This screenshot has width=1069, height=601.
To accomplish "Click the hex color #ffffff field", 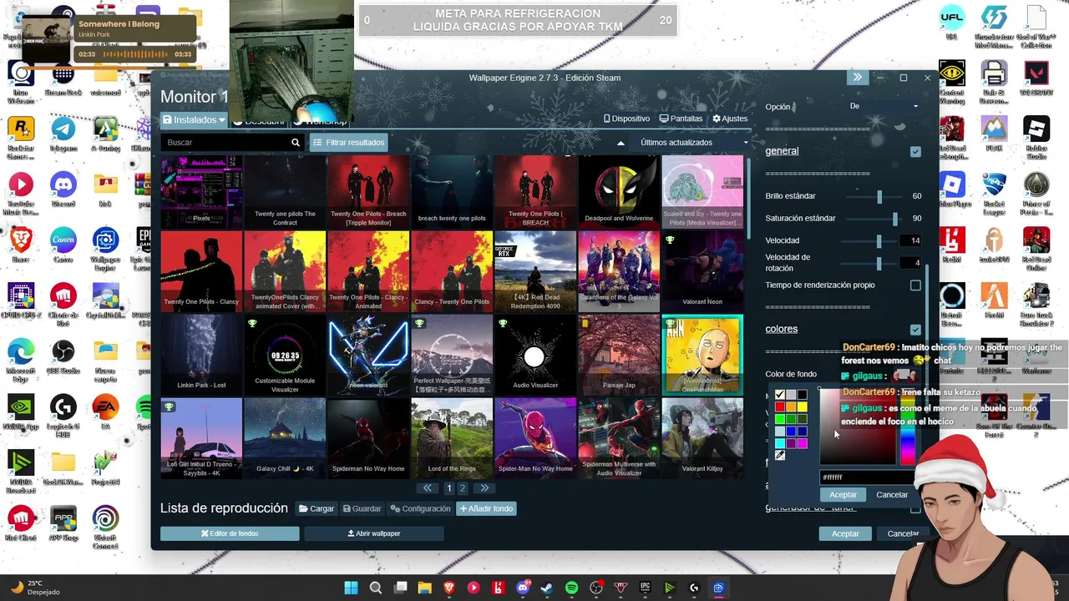I will pos(867,477).
